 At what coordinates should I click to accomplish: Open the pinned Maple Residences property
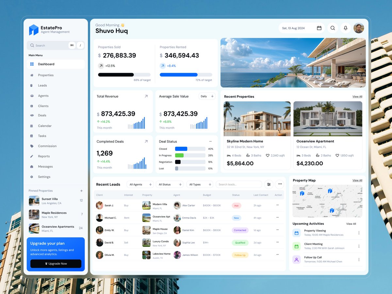pyautogui.click(x=56, y=215)
